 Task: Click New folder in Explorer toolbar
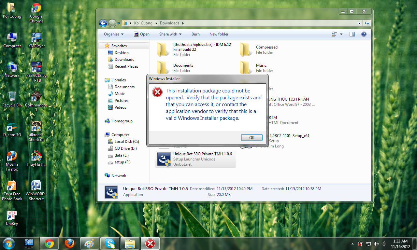(x=219, y=34)
